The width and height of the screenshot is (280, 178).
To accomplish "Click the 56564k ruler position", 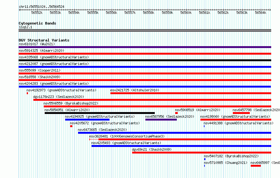I will coord(260,13).
